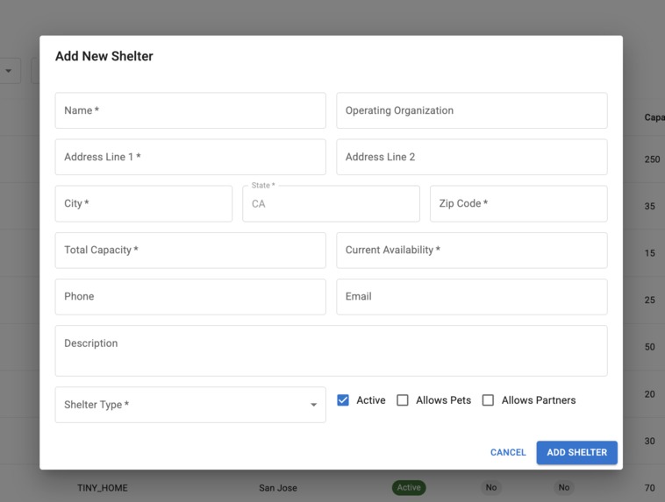This screenshot has width=665, height=502.
Task: Click the Name input field
Action: pyautogui.click(x=190, y=110)
